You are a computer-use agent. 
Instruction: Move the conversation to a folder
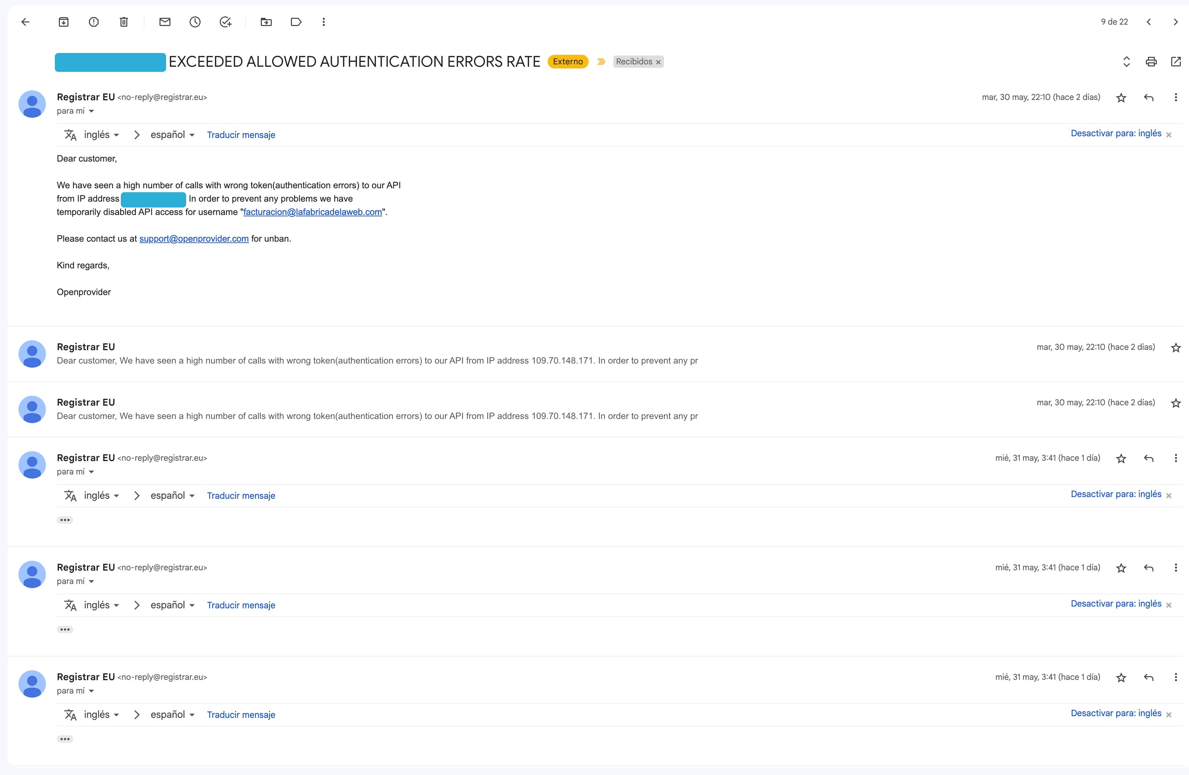tap(266, 22)
